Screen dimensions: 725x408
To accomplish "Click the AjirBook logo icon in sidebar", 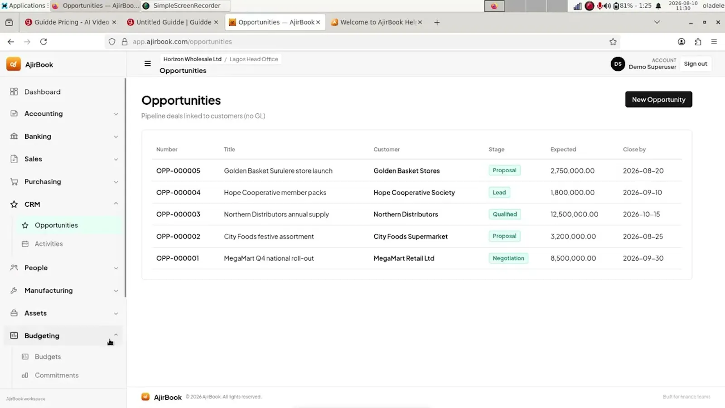I will pyautogui.click(x=14, y=64).
